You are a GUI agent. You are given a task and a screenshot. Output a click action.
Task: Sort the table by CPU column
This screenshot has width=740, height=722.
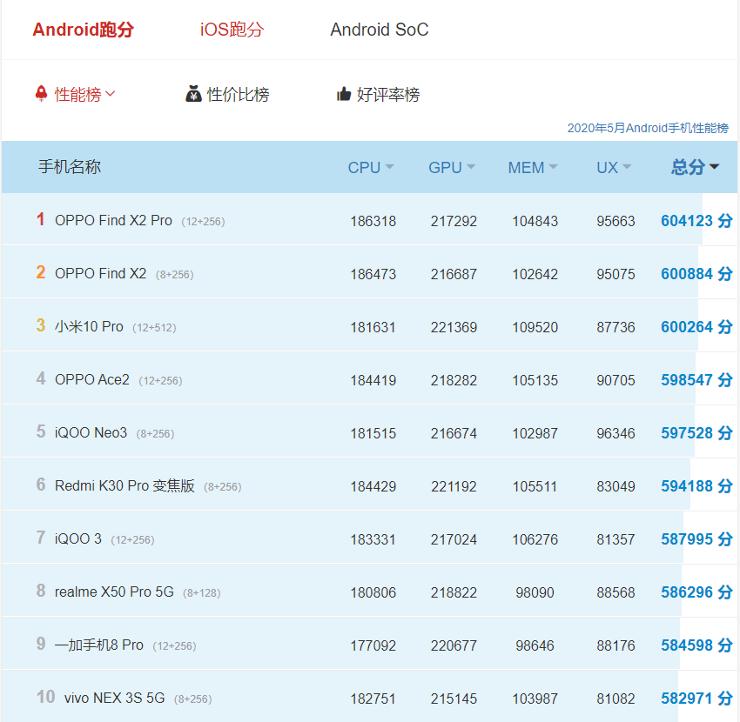(x=371, y=167)
